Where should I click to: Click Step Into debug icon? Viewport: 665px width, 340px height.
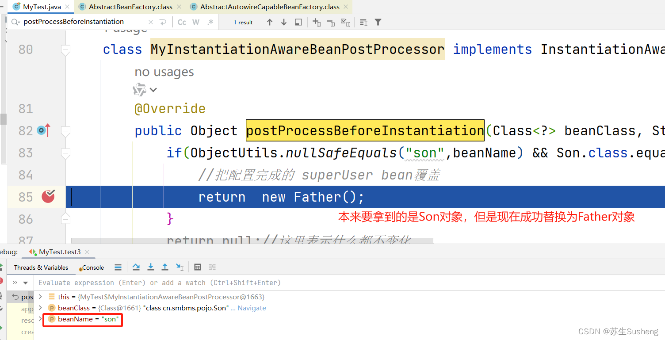pyautogui.click(x=151, y=267)
